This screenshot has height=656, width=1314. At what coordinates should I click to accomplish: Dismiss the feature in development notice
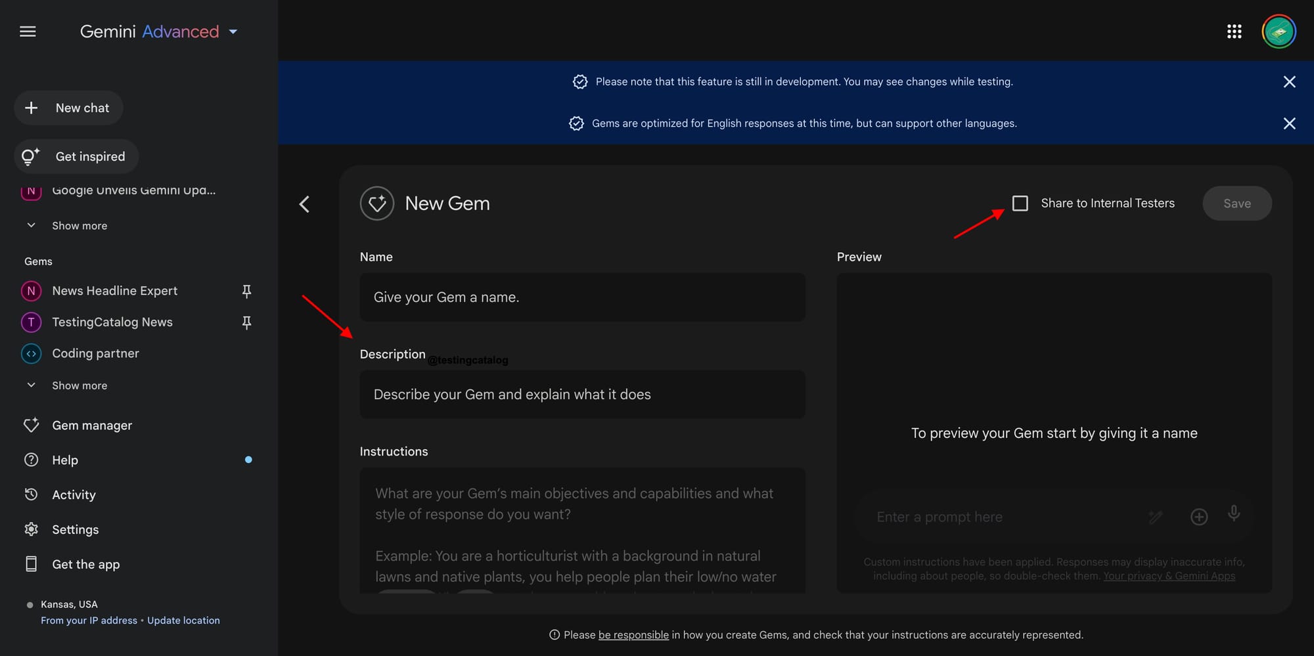1289,81
